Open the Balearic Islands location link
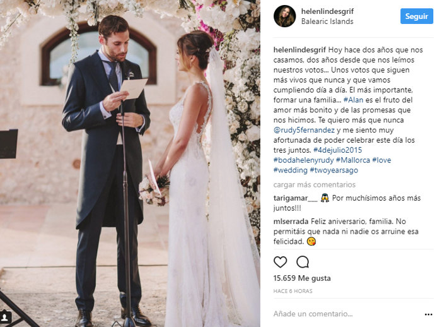The width and height of the screenshot is (435, 327). coord(327,21)
